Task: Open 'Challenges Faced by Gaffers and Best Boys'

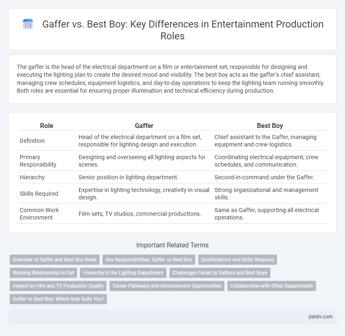Action: pyautogui.click(x=220, y=273)
